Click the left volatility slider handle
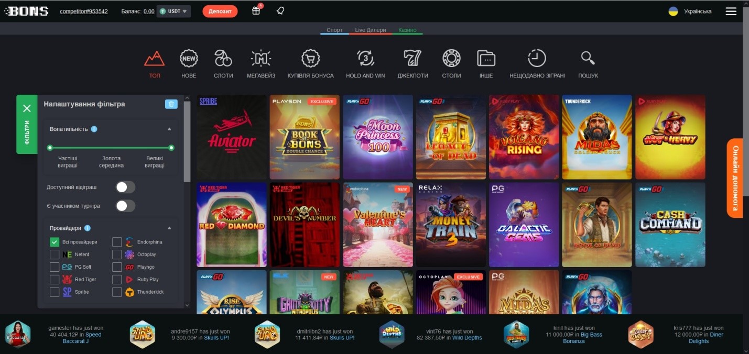 [x=50, y=148]
